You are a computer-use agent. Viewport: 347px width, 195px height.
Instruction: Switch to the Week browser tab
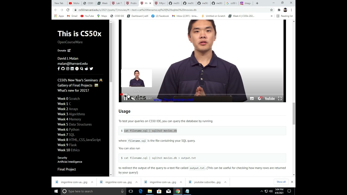[x=102, y=3]
